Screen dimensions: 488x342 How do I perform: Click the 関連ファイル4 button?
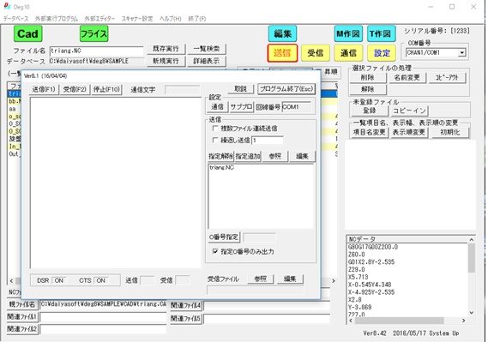tap(186, 305)
